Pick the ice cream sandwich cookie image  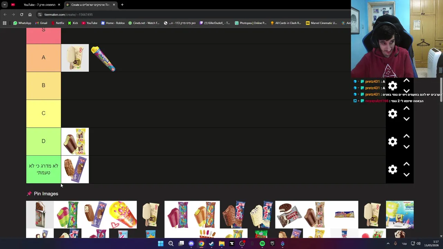click(x=289, y=214)
